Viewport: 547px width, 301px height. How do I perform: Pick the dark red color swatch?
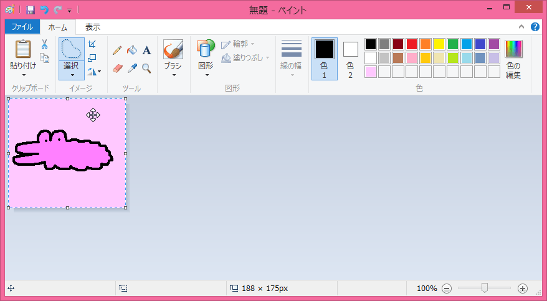tap(398, 44)
